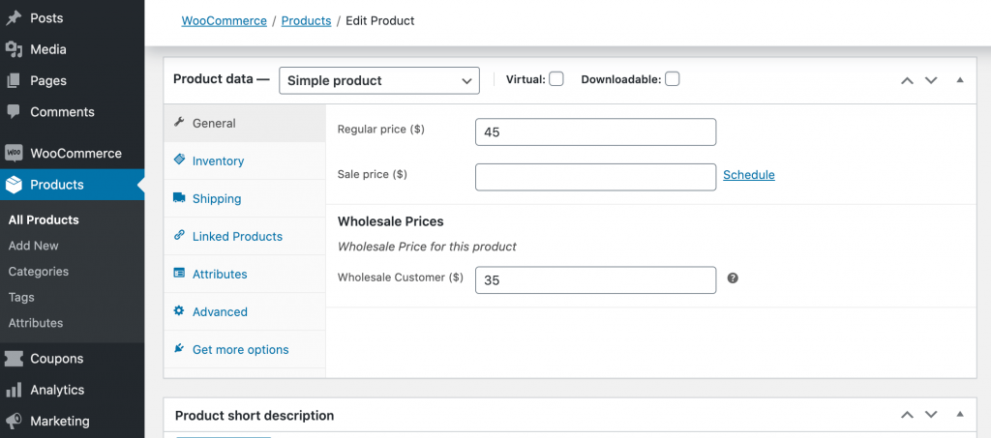Click the Advanced tab gear icon
Viewport: 991px width, 438px height.
point(179,310)
